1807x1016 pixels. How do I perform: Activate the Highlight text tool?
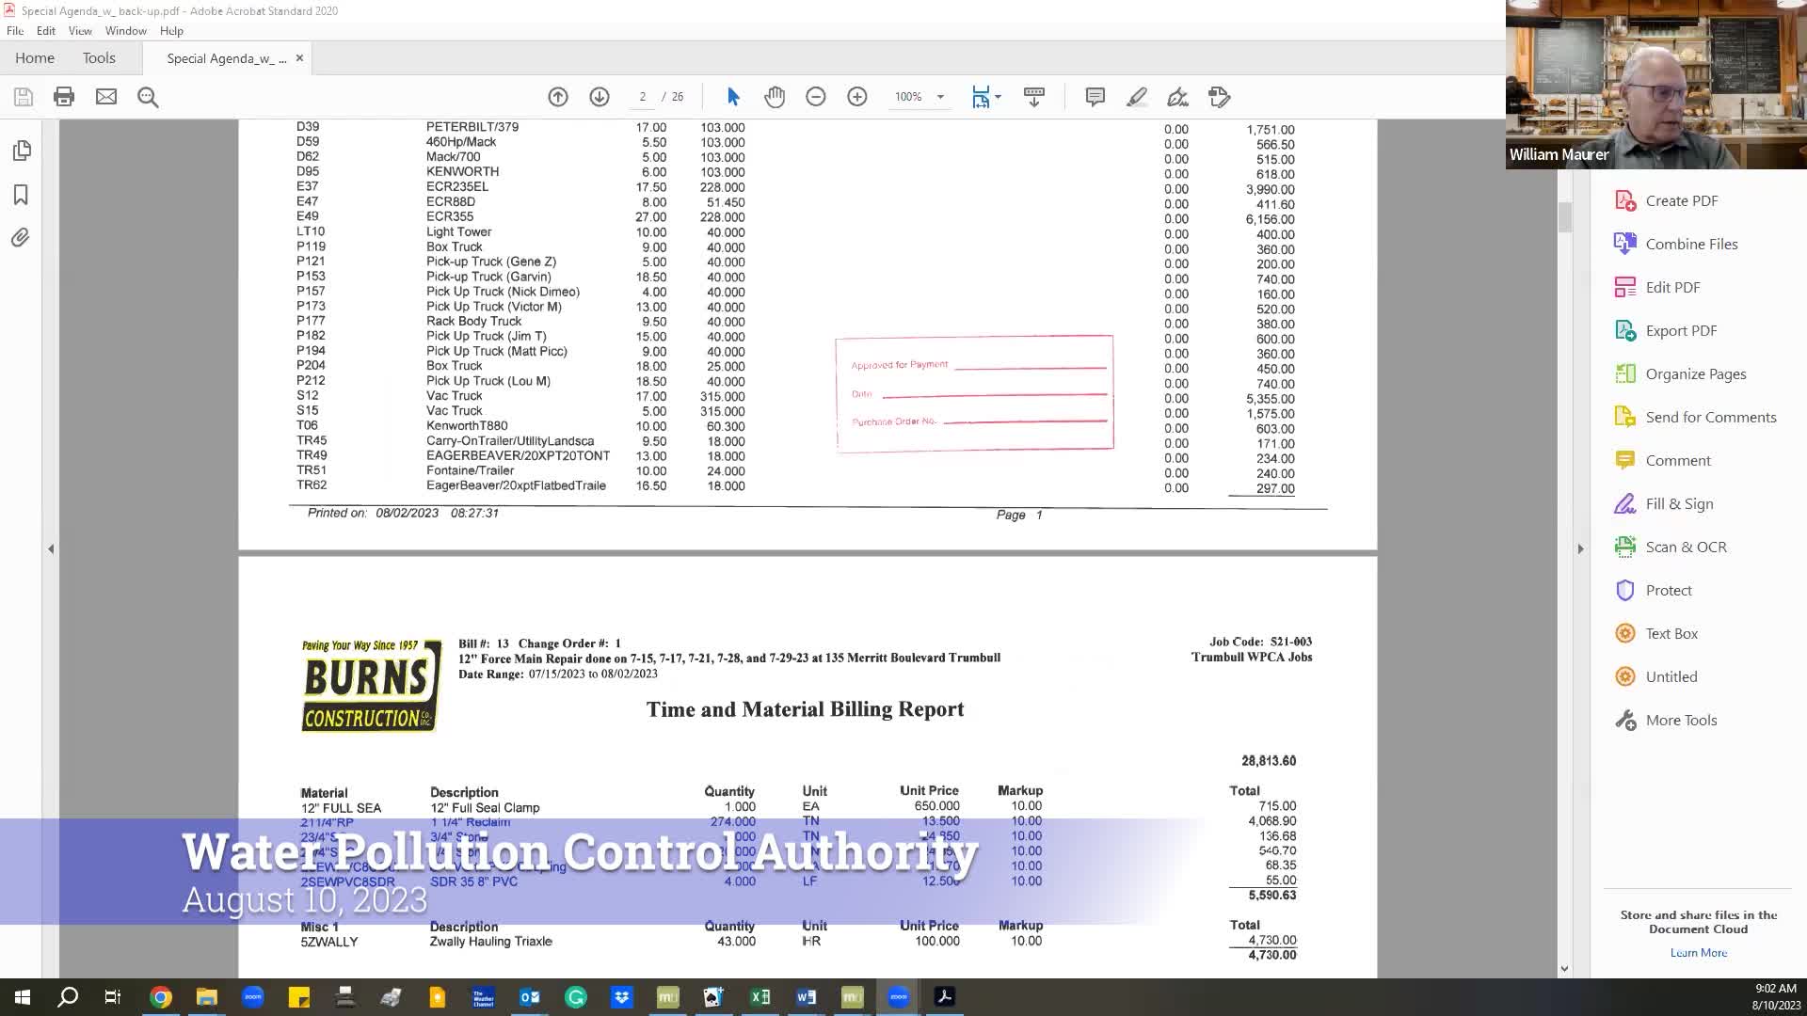pos(1137,97)
